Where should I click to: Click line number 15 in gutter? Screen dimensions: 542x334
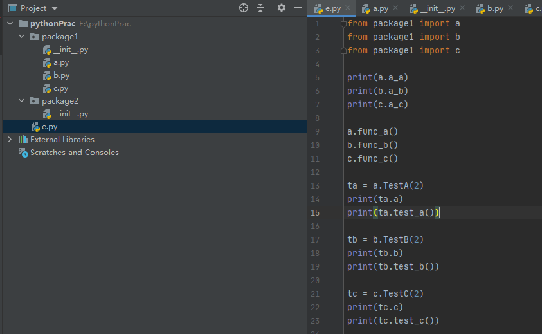[x=315, y=213]
